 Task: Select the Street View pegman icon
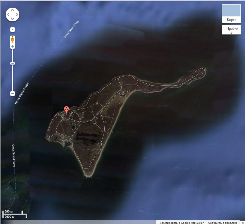tap(13, 40)
